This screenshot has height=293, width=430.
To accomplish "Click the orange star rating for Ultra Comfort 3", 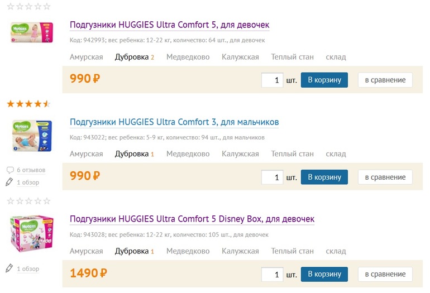I will [28, 104].
